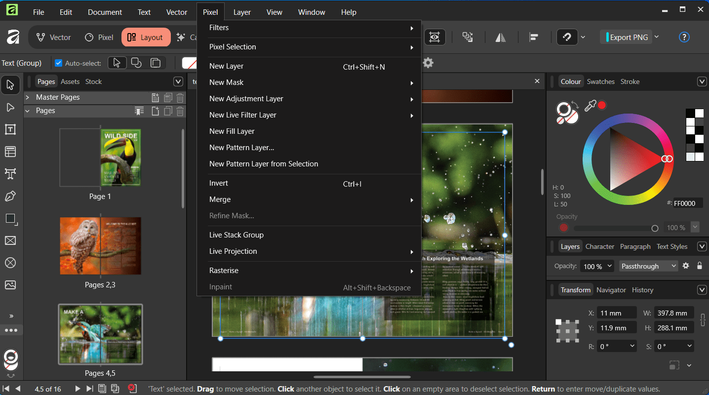Viewport: 709px width, 395px height.
Task: Click the colour picker eyedropper icon
Action: [590, 106]
